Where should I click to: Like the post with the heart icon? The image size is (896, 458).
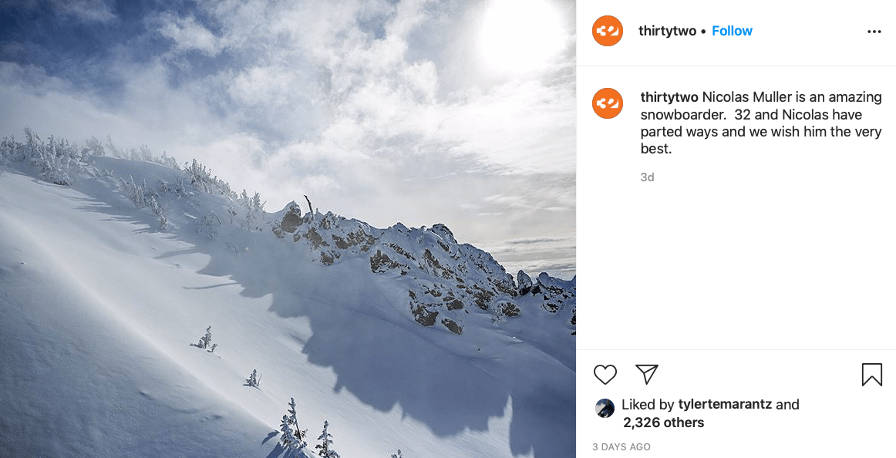pyautogui.click(x=605, y=375)
